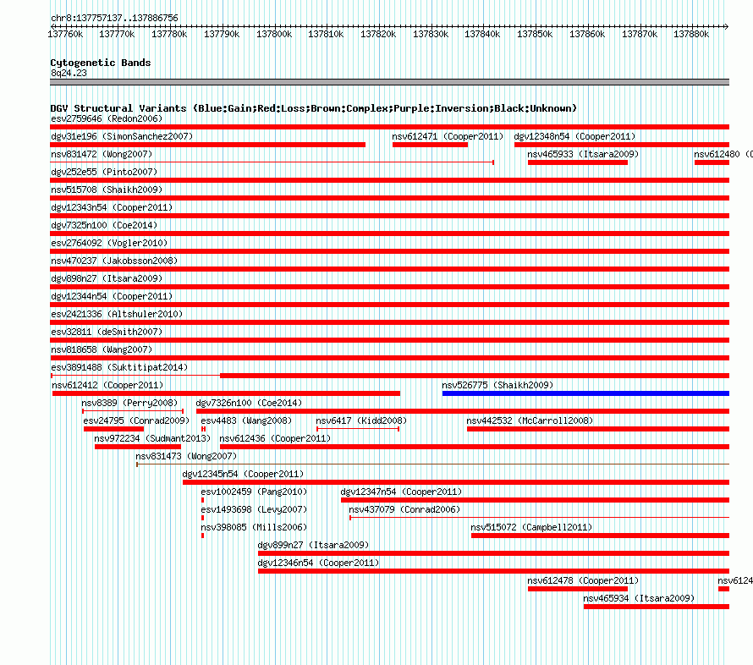Click esv32811 (deSmith2007) label

tap(107, 332)
